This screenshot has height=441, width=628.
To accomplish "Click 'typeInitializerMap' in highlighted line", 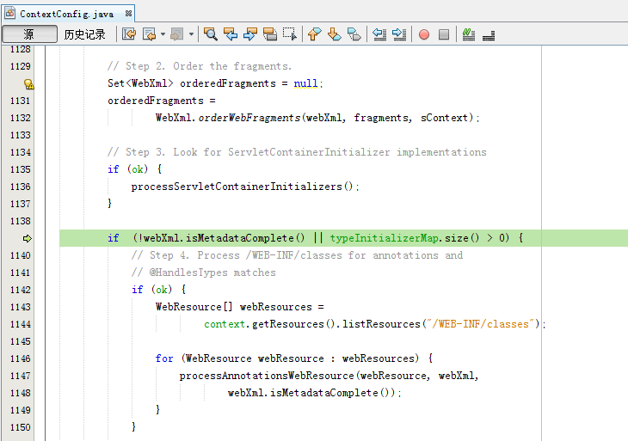I will [384, 238].
